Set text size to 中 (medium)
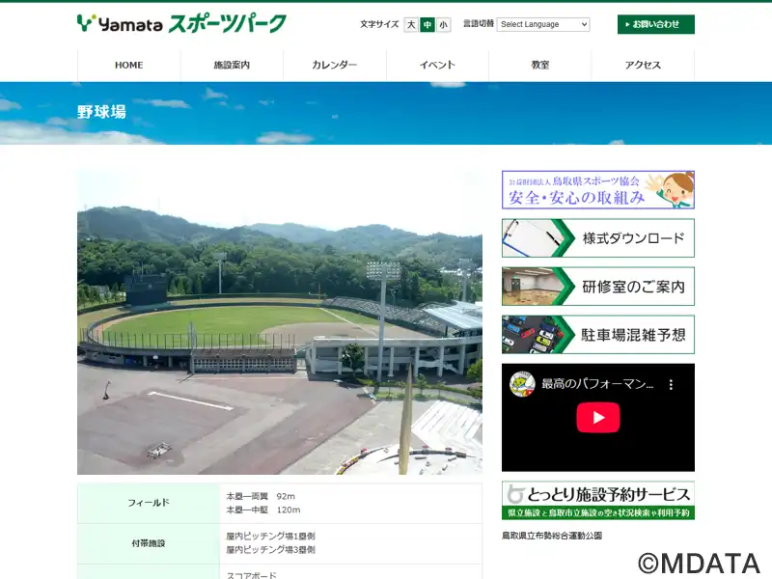Image resolution: width=772 pixels, height=579 pixels. click(x=427, y=25)
